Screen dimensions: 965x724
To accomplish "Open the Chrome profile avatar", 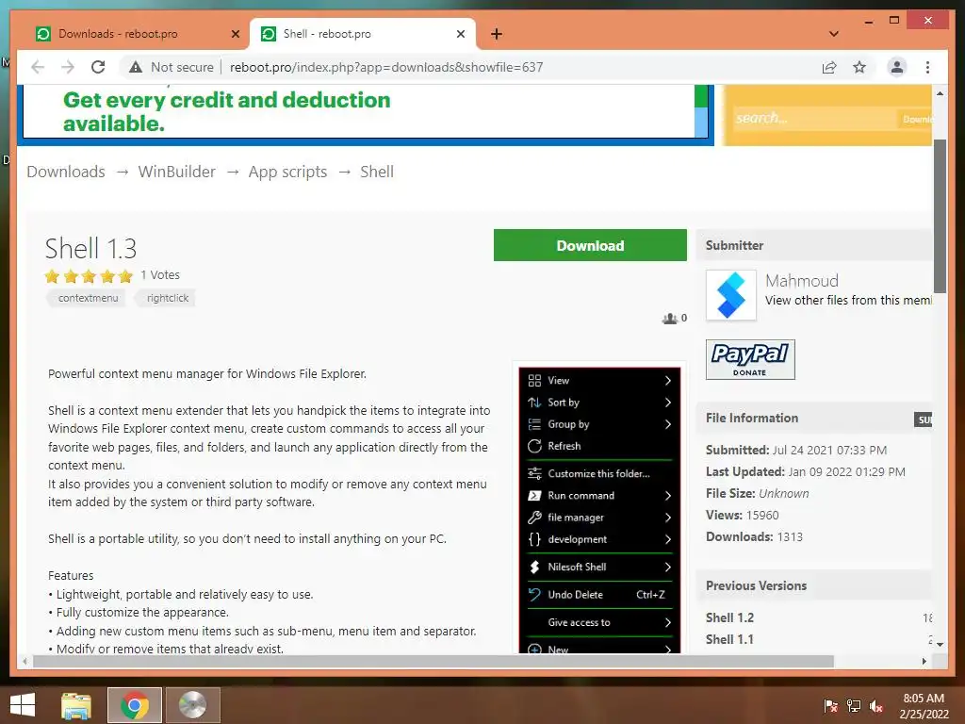I will (x=897, y=67).
